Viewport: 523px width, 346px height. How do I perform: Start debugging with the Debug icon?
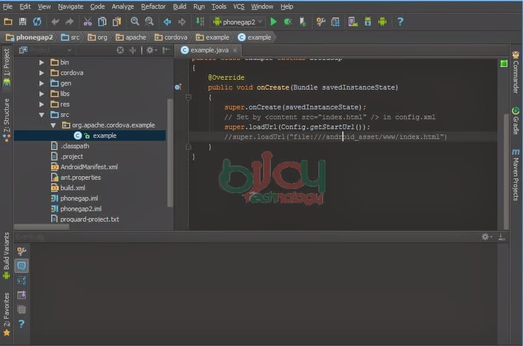point(288,22)
